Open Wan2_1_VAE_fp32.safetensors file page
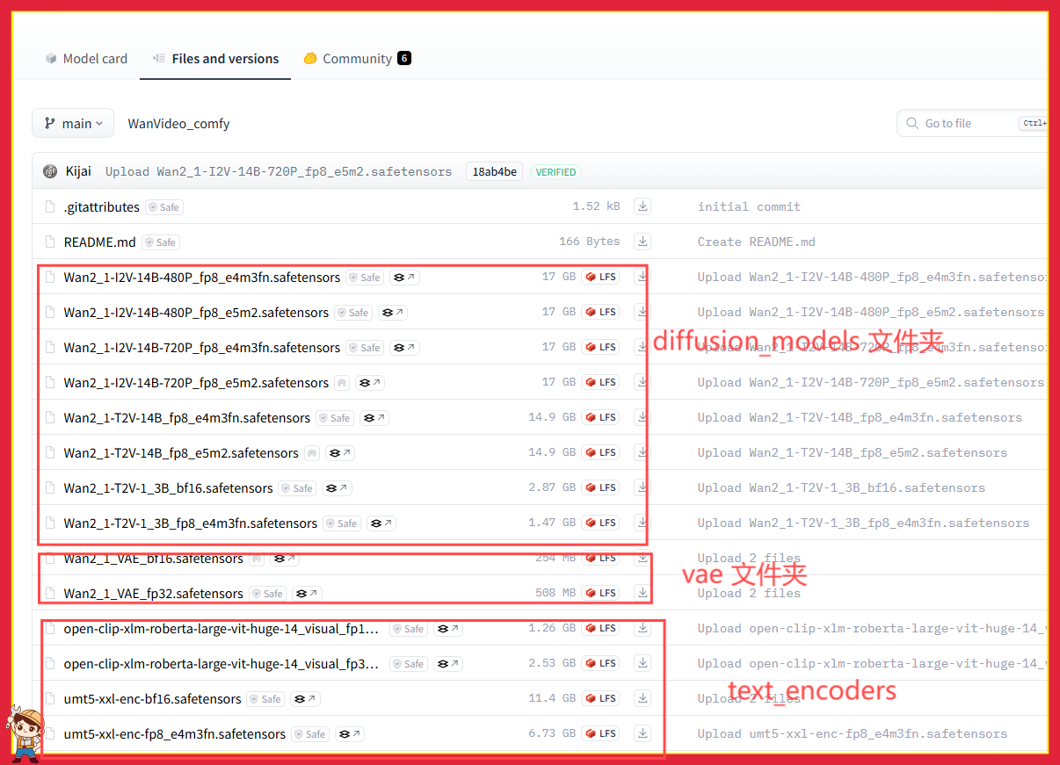1060x765 pixels. pos(153,594)
